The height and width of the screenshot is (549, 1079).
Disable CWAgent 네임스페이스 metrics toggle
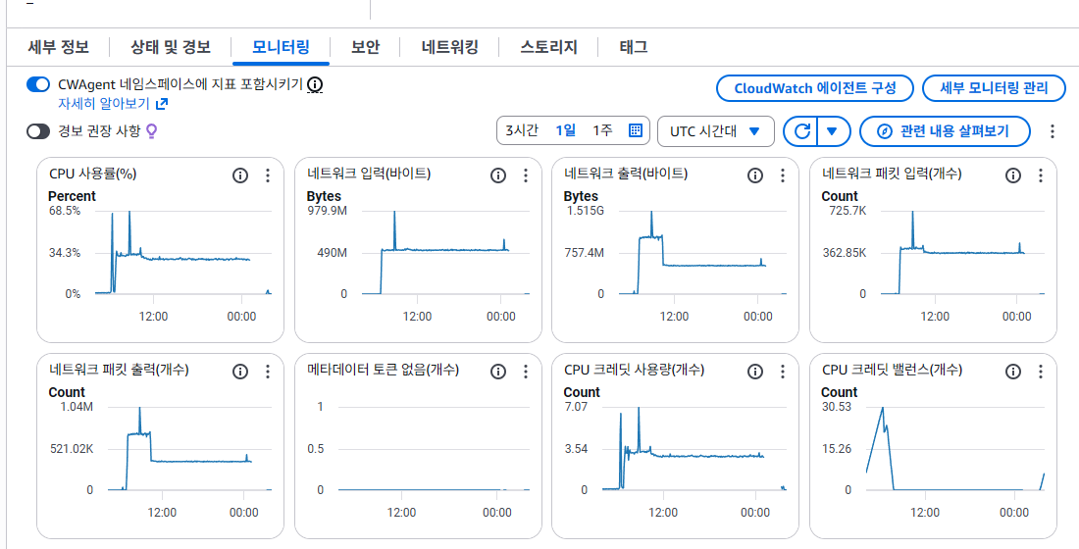[x=38, y=84]
